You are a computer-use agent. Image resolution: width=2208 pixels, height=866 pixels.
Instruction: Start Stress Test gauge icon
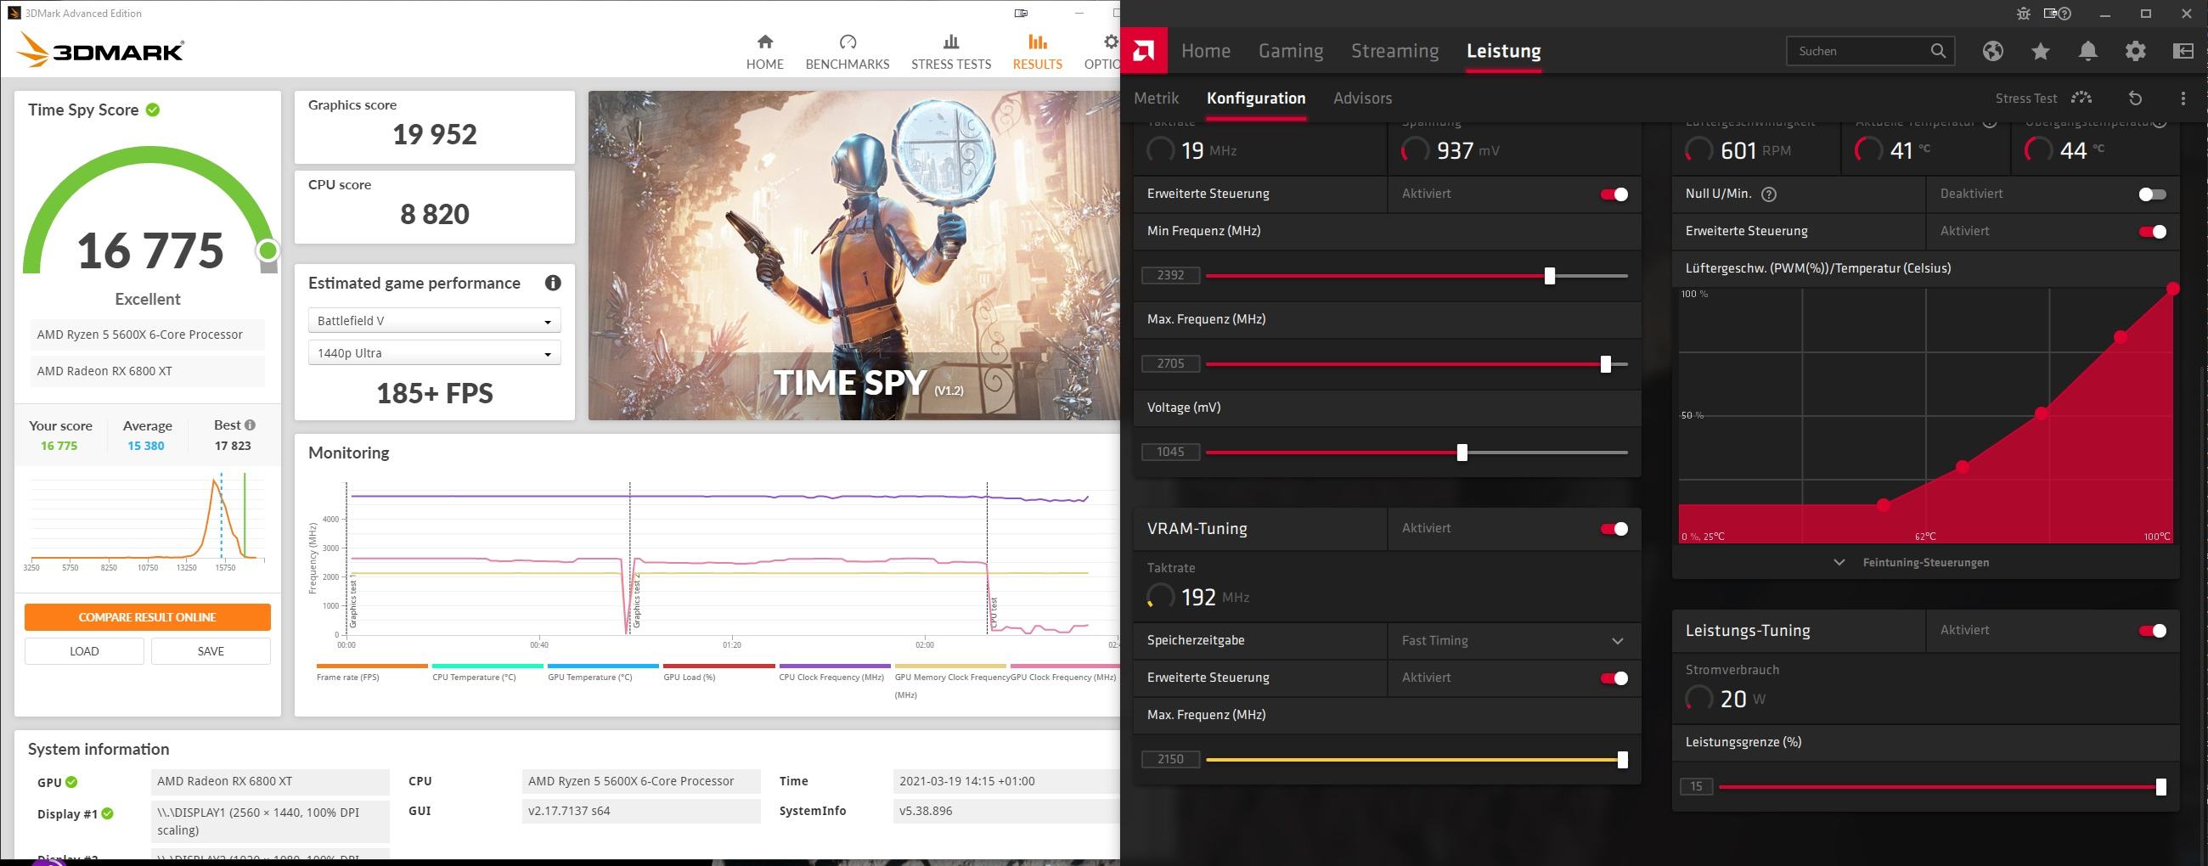[2081, 98]
